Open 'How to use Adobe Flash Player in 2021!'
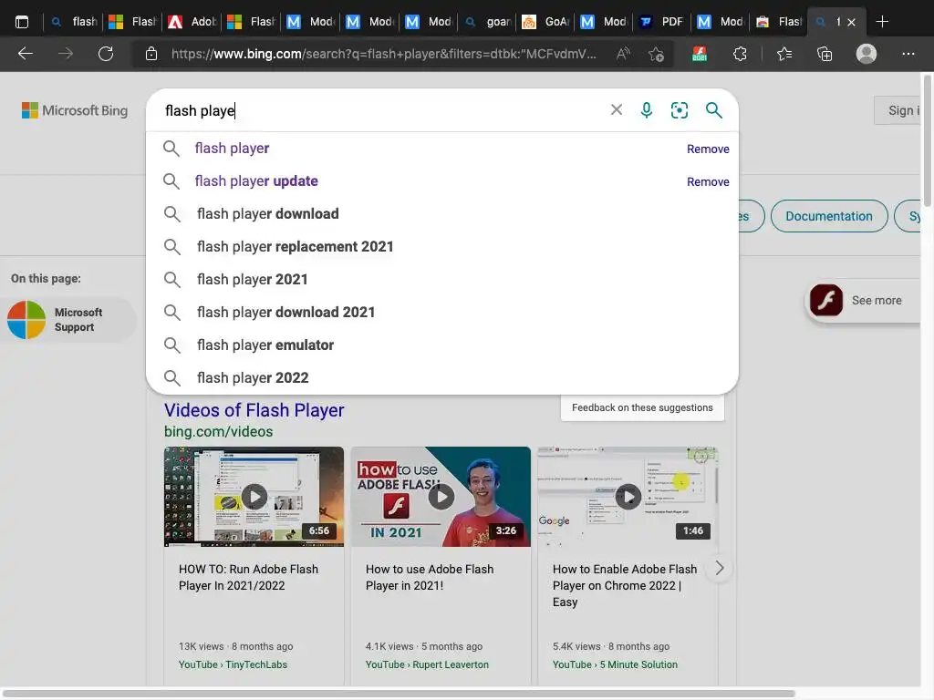 [430, 577]
